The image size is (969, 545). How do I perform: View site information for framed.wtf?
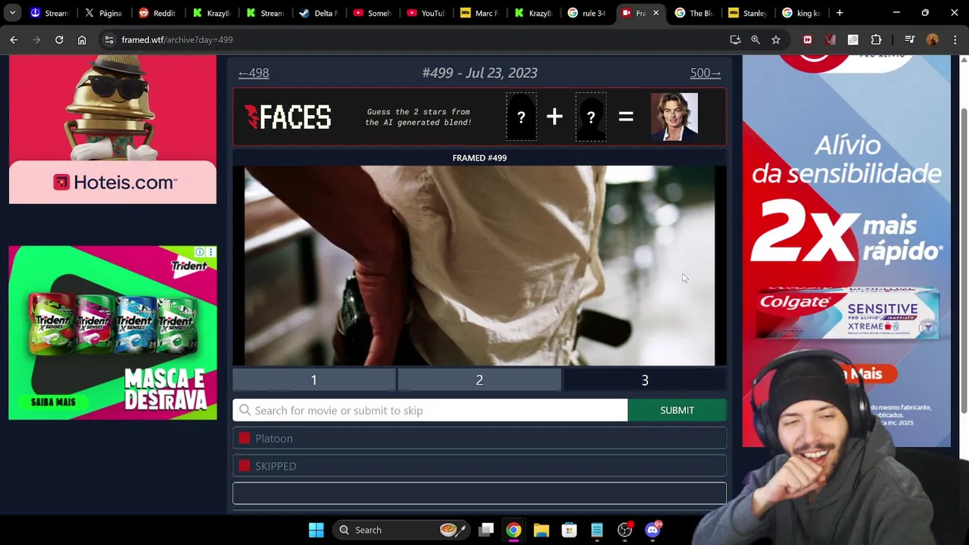(x=109, y=39)
